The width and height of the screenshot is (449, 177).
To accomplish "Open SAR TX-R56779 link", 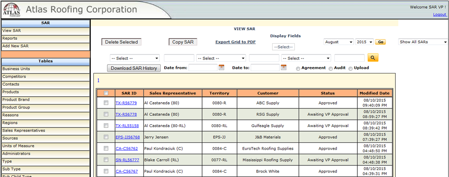I will point(126,103).
